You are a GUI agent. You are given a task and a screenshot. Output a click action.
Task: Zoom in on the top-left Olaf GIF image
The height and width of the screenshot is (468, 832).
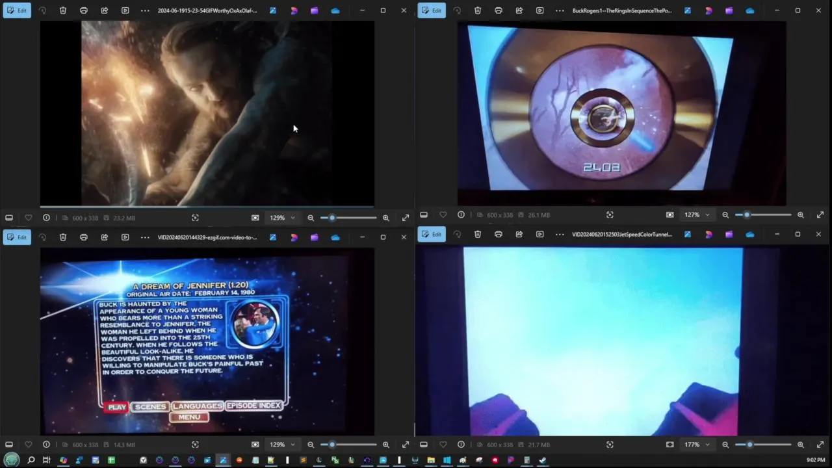pyautogui.click(x=386, y=218)
